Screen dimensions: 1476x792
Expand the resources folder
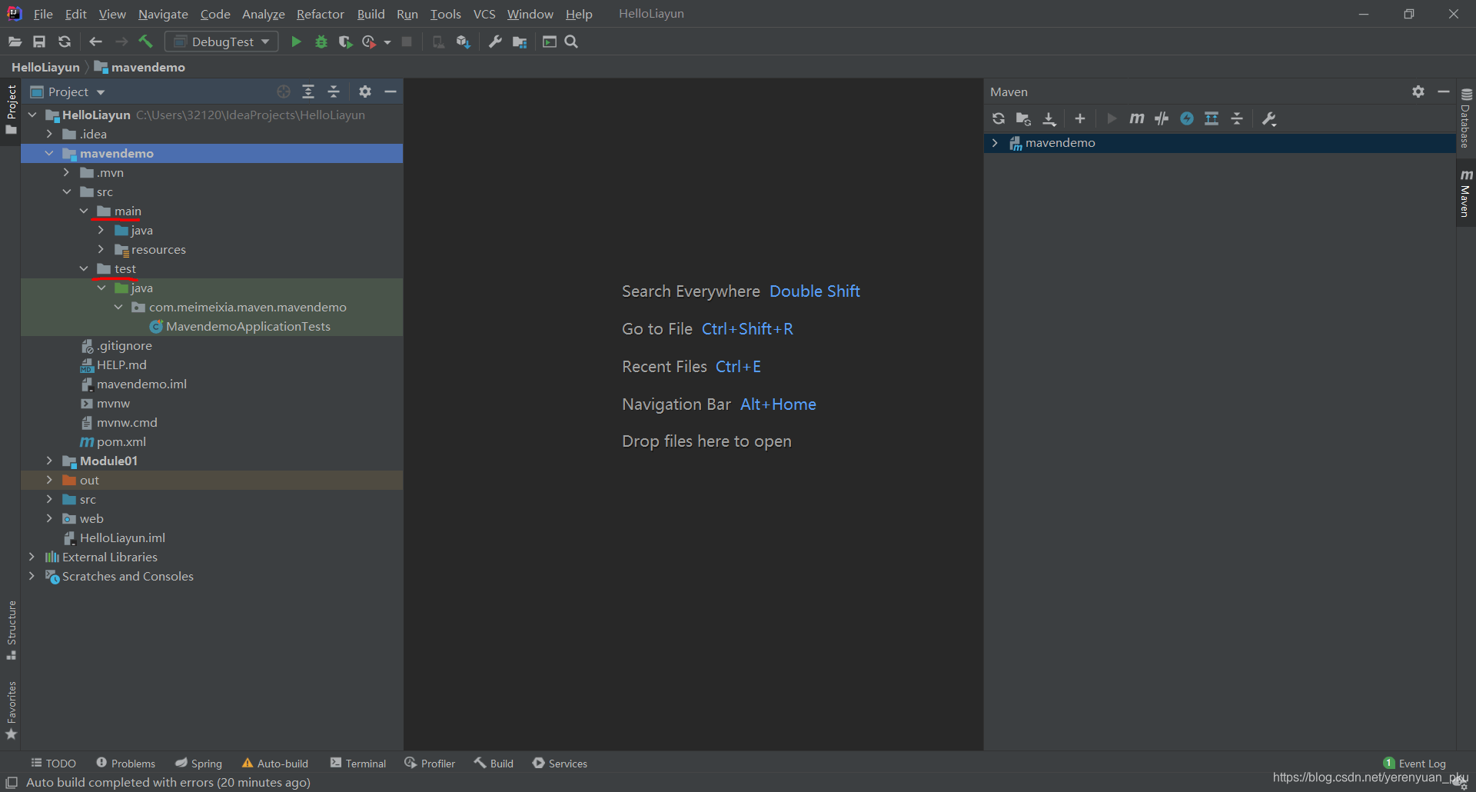point(101,249)
